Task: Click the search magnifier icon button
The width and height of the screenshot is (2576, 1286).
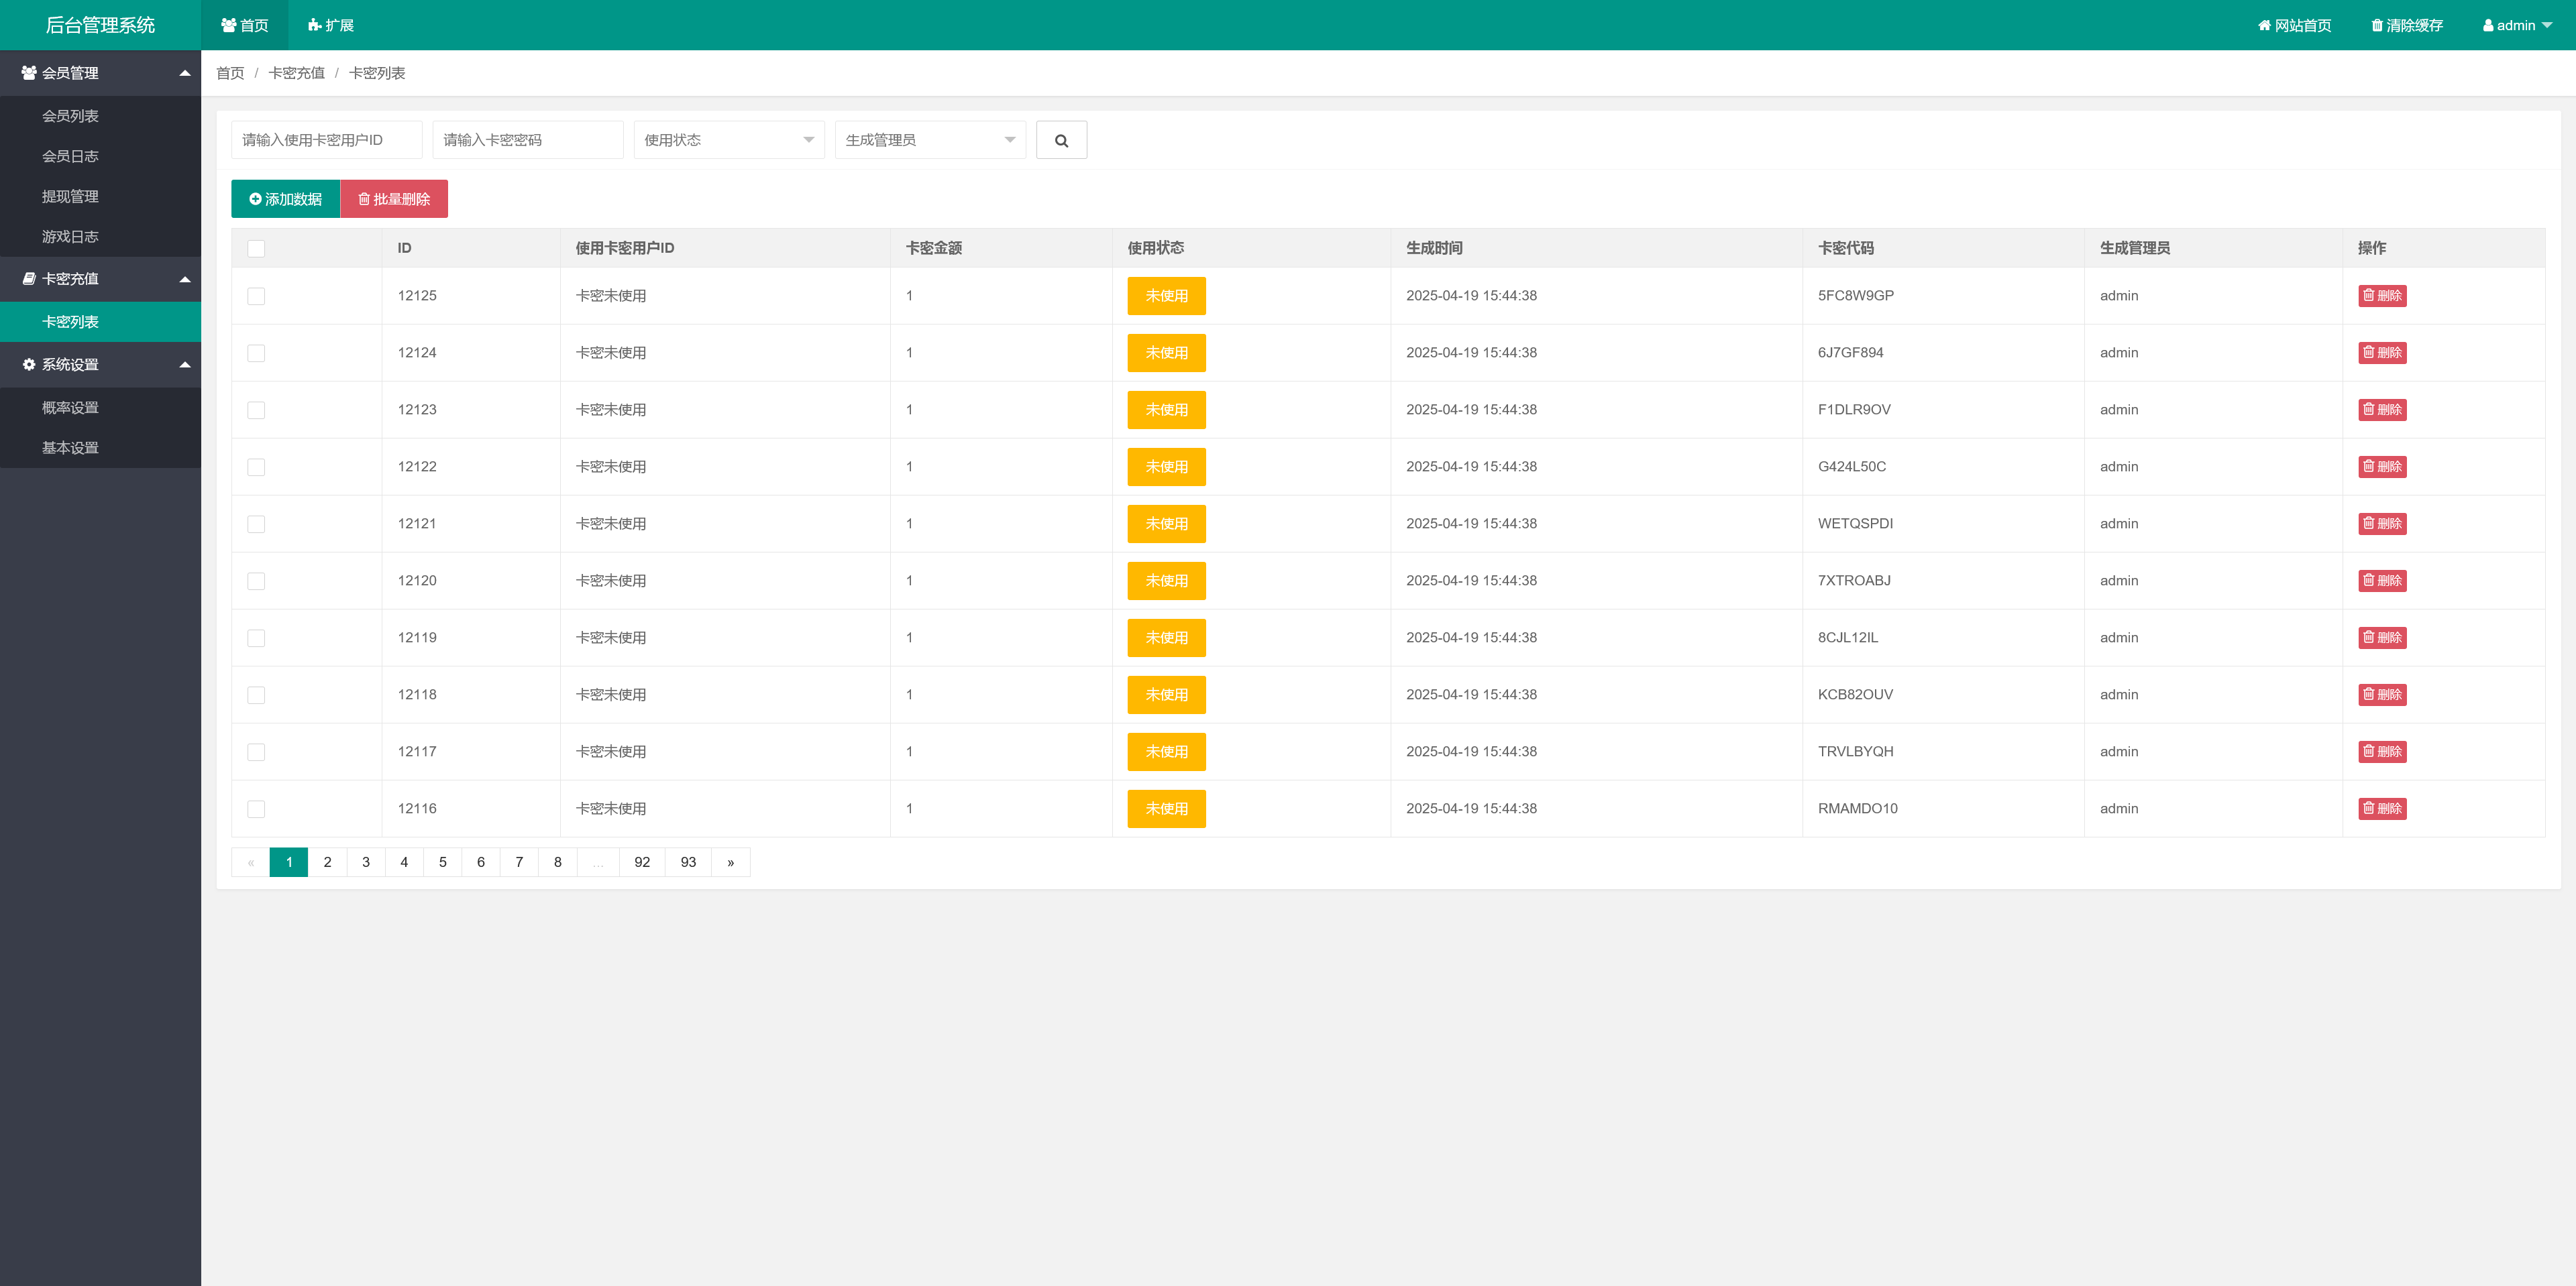Action: pyautogui.click(x=1061, y=141)
